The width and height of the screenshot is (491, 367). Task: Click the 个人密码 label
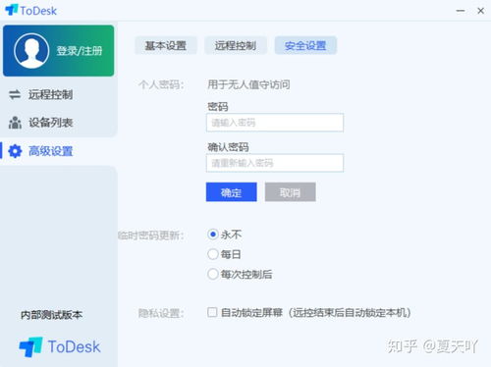click(161, 84)
